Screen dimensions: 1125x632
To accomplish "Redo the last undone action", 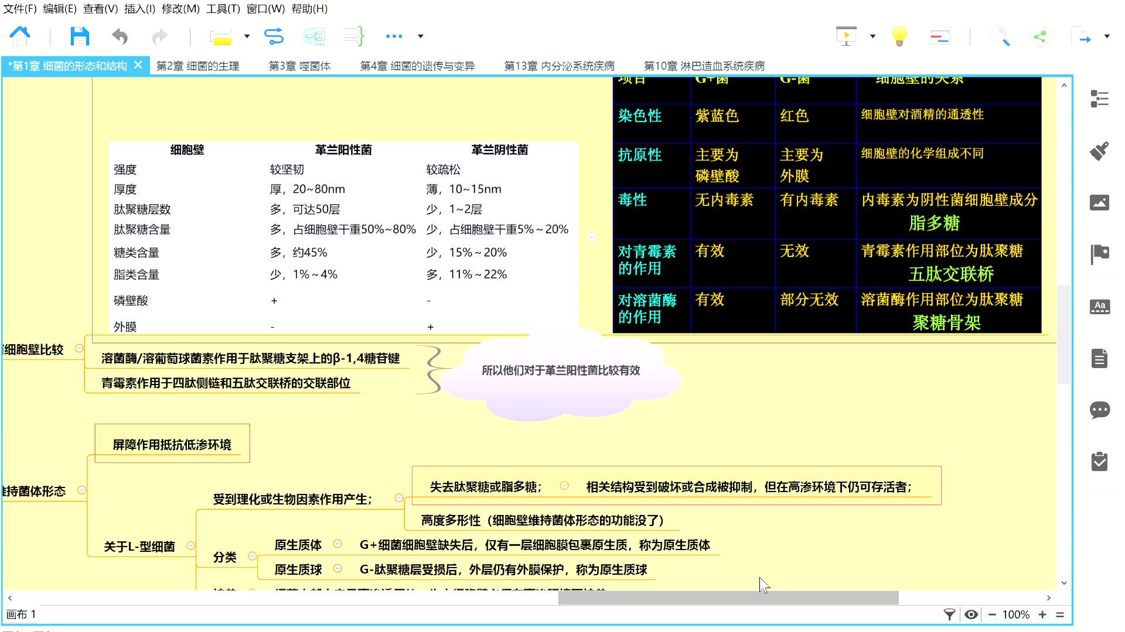I will (159, 37).
